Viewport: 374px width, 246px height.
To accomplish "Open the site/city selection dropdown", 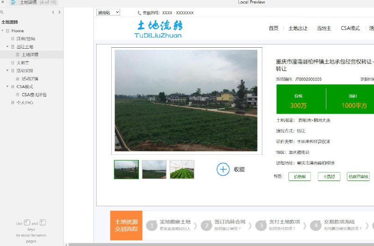I will [x=108, y=13].
